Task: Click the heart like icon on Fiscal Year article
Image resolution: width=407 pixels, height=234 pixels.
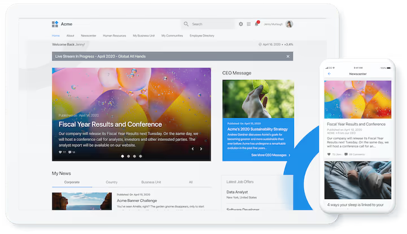Action: pyautogui.click(x=60, y=152)
